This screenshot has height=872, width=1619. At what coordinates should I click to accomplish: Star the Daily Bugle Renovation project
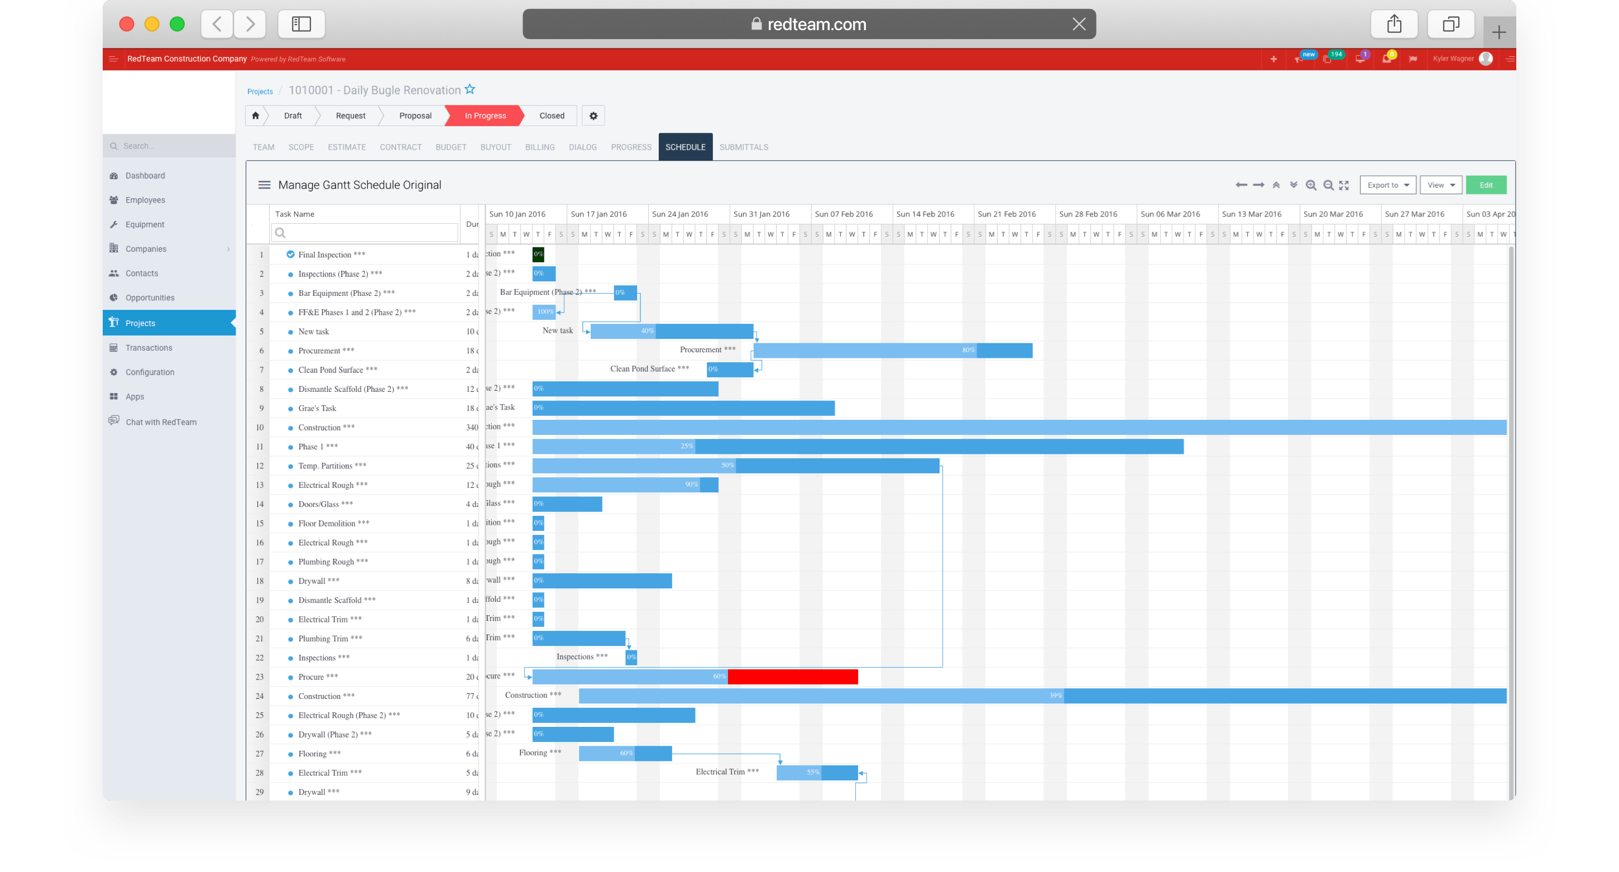(470, 89)
